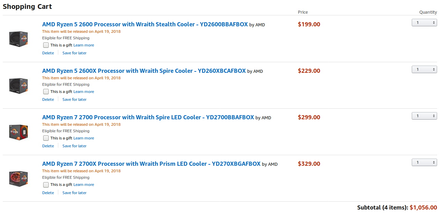This screenshot has width=445, height=216.
Task: Expand quantity selector for Ryzen 7 2700
Action: 424,116
